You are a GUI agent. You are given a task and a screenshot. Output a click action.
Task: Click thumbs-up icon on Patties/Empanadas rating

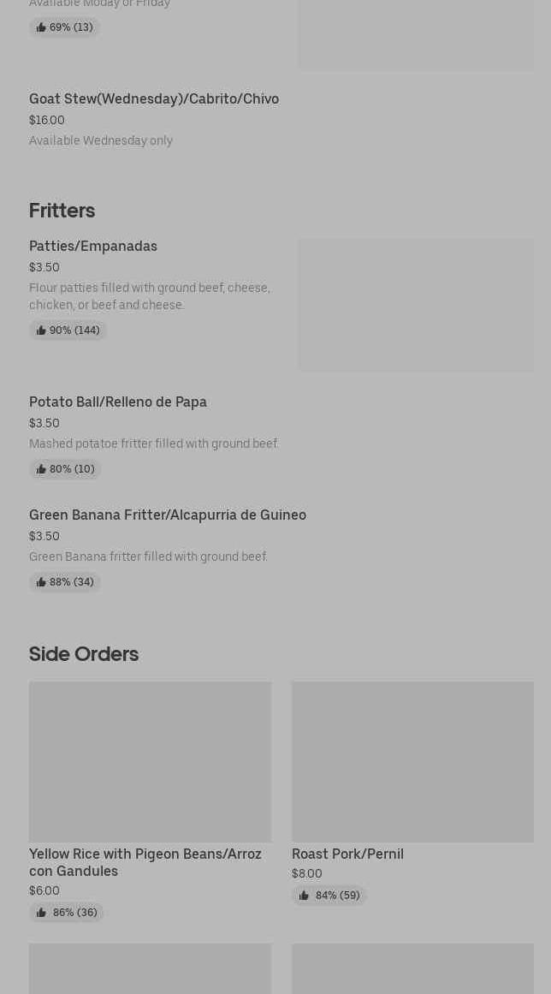pos(41,330)
